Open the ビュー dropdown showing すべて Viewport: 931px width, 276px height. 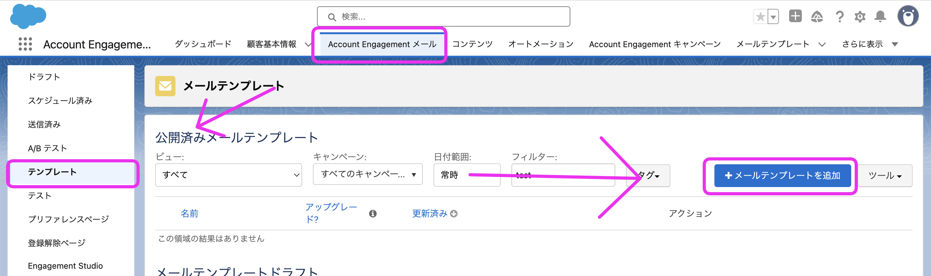(x=228, y=175)
